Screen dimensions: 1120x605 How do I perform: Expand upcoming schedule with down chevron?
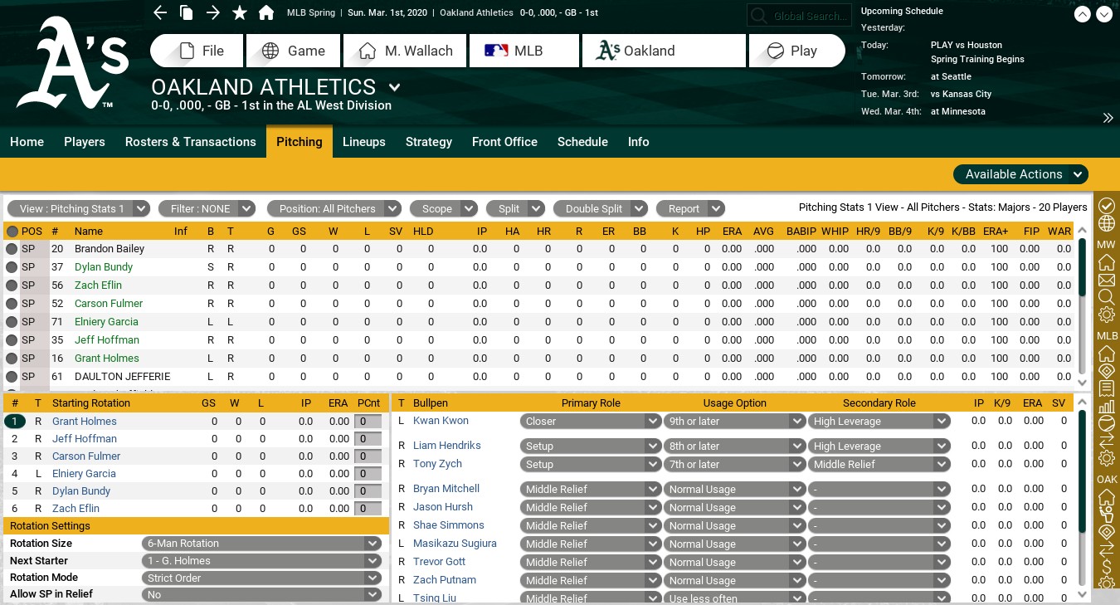coord(1103,14)
